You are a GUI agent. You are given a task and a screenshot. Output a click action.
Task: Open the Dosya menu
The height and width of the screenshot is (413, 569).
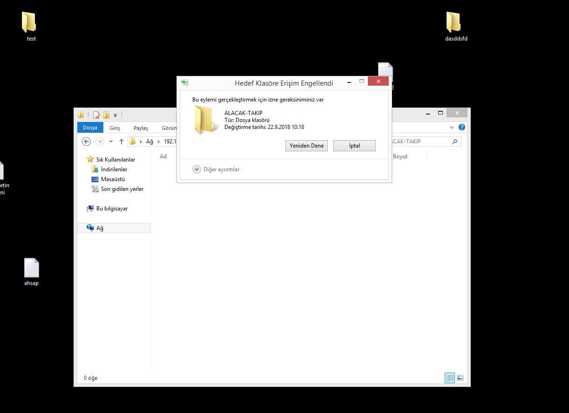point(90,128)
